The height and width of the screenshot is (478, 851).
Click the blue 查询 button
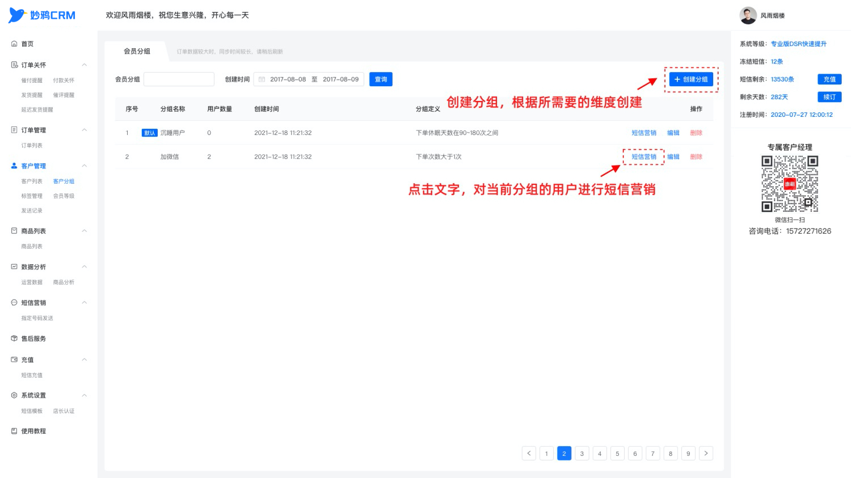click(x=381, y=79)
